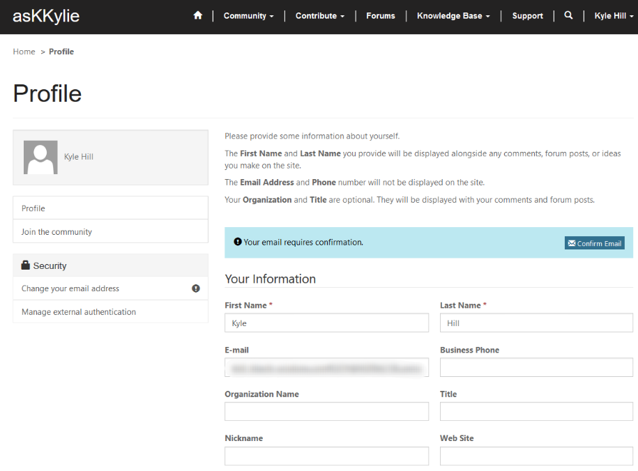Open Manage external authentication

(x=79, y=312)
